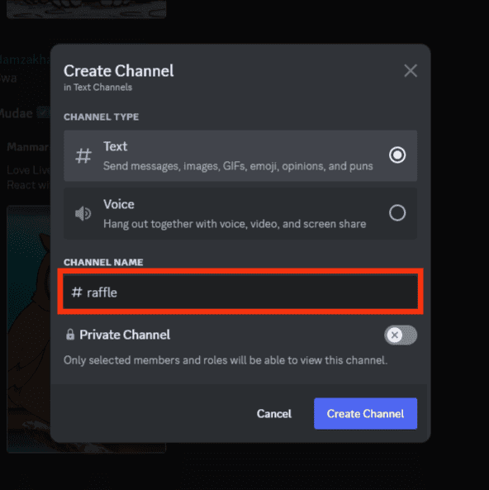Focus the channel name field containing raffle
This screenshot has width=489, height=490.
click(240, 292)
